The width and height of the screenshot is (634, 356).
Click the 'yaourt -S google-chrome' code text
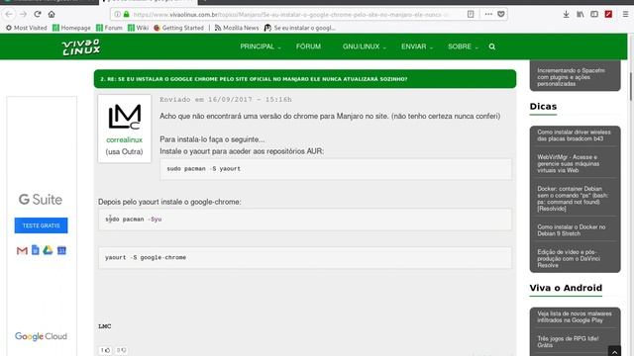(146, 257)
